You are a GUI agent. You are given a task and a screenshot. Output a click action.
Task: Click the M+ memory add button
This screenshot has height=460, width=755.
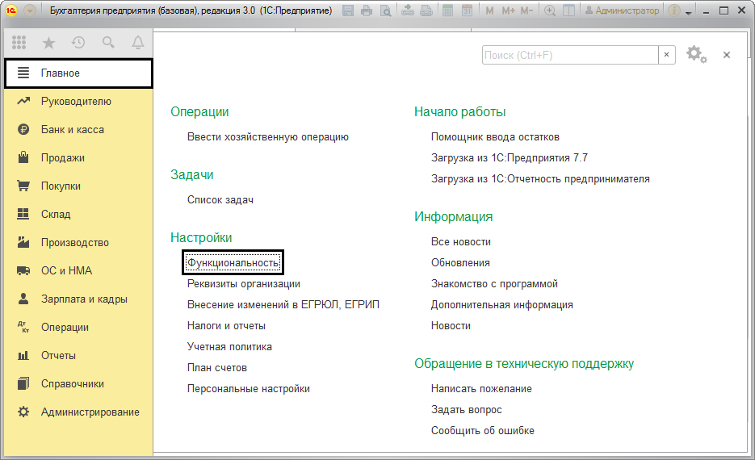click(508, 10)
